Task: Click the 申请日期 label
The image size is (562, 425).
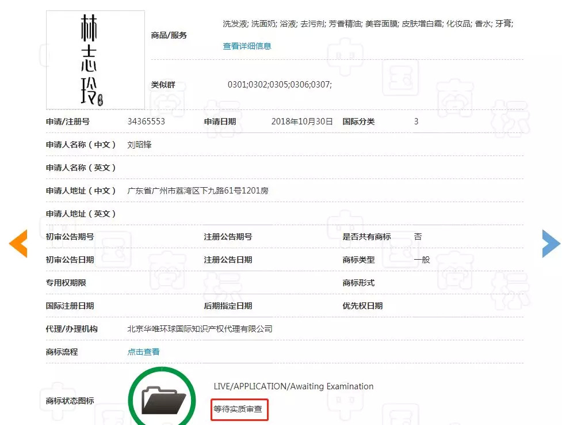Action: pyautogui.click(x=220, y=122)
